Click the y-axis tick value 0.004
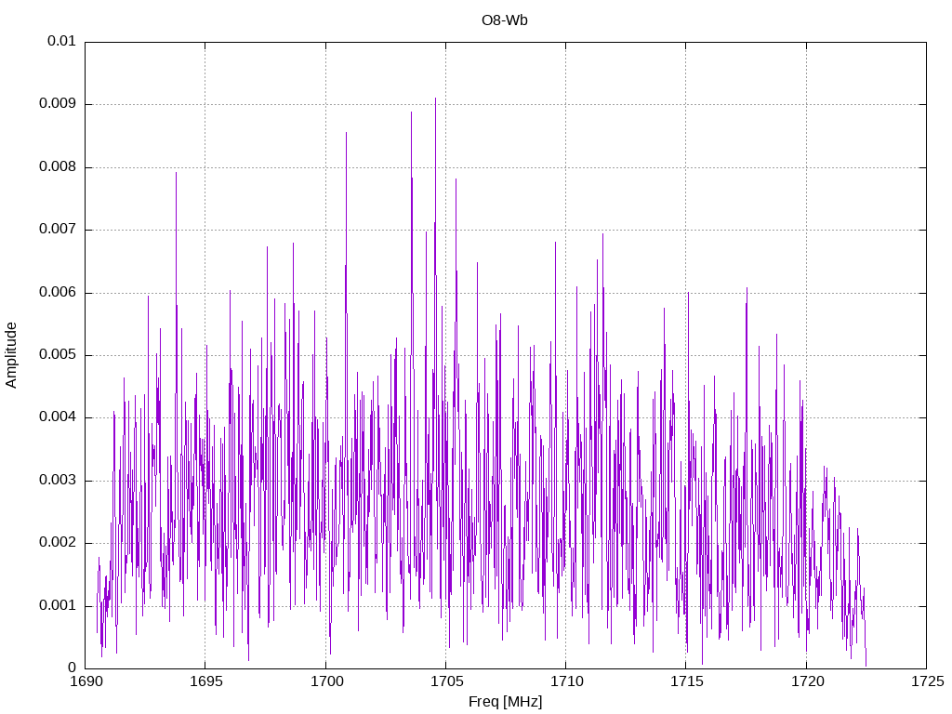 click(58, 417)
